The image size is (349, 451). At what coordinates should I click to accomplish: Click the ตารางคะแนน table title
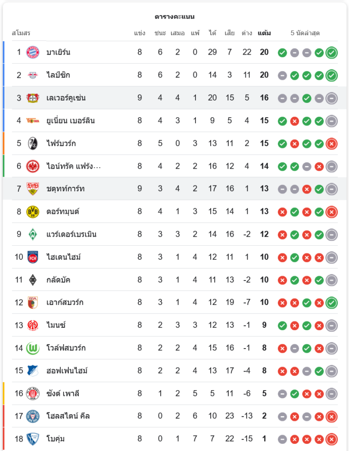tap(174, 17)
